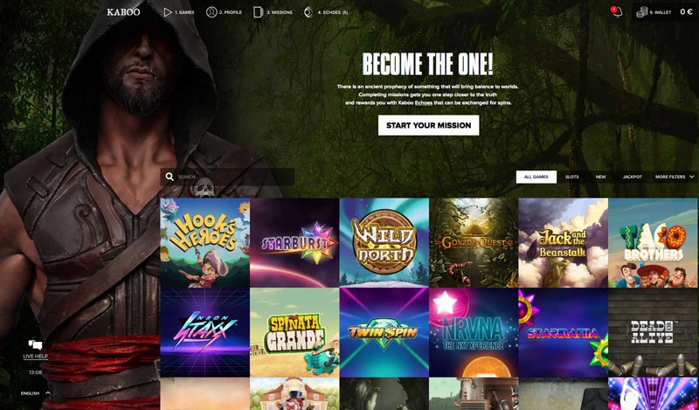Filter games by New

pyautogui.click(x=600, y=177)
